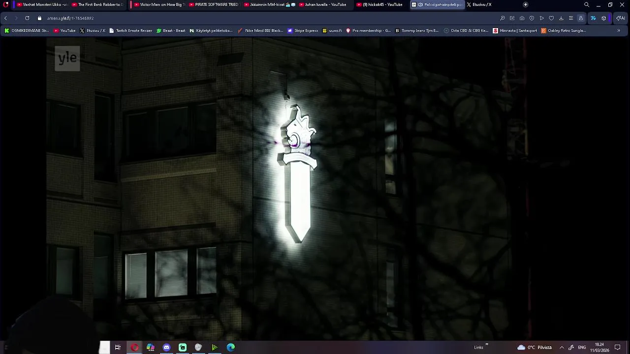Switch the ENG input language
Image resolution: width=630 pixels, height=354 pixels.
[x=582, y=348]
